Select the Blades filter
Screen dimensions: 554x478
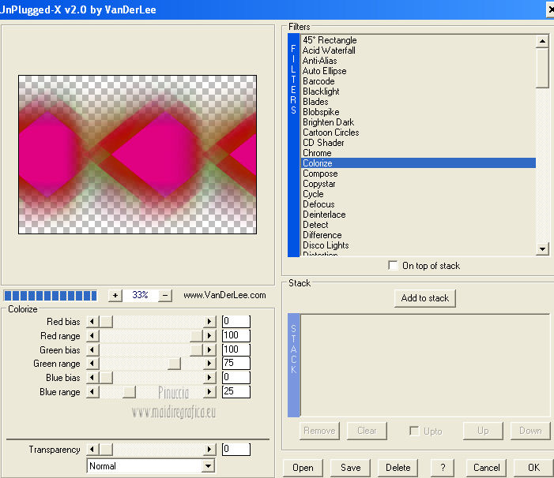pyautogui.click(x=418, y=102)
